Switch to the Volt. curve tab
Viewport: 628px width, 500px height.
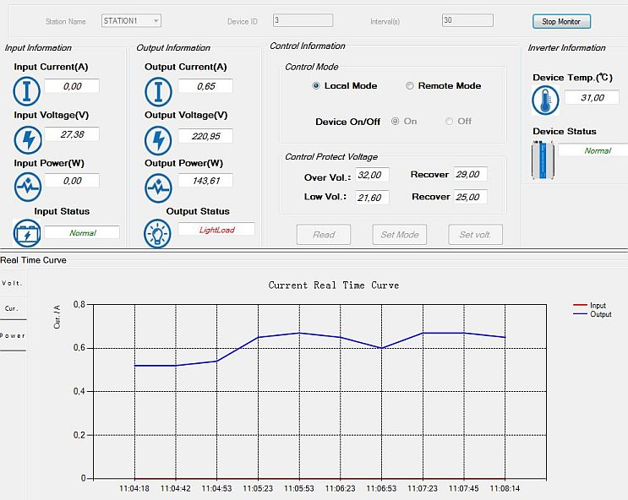coord(13,284)
